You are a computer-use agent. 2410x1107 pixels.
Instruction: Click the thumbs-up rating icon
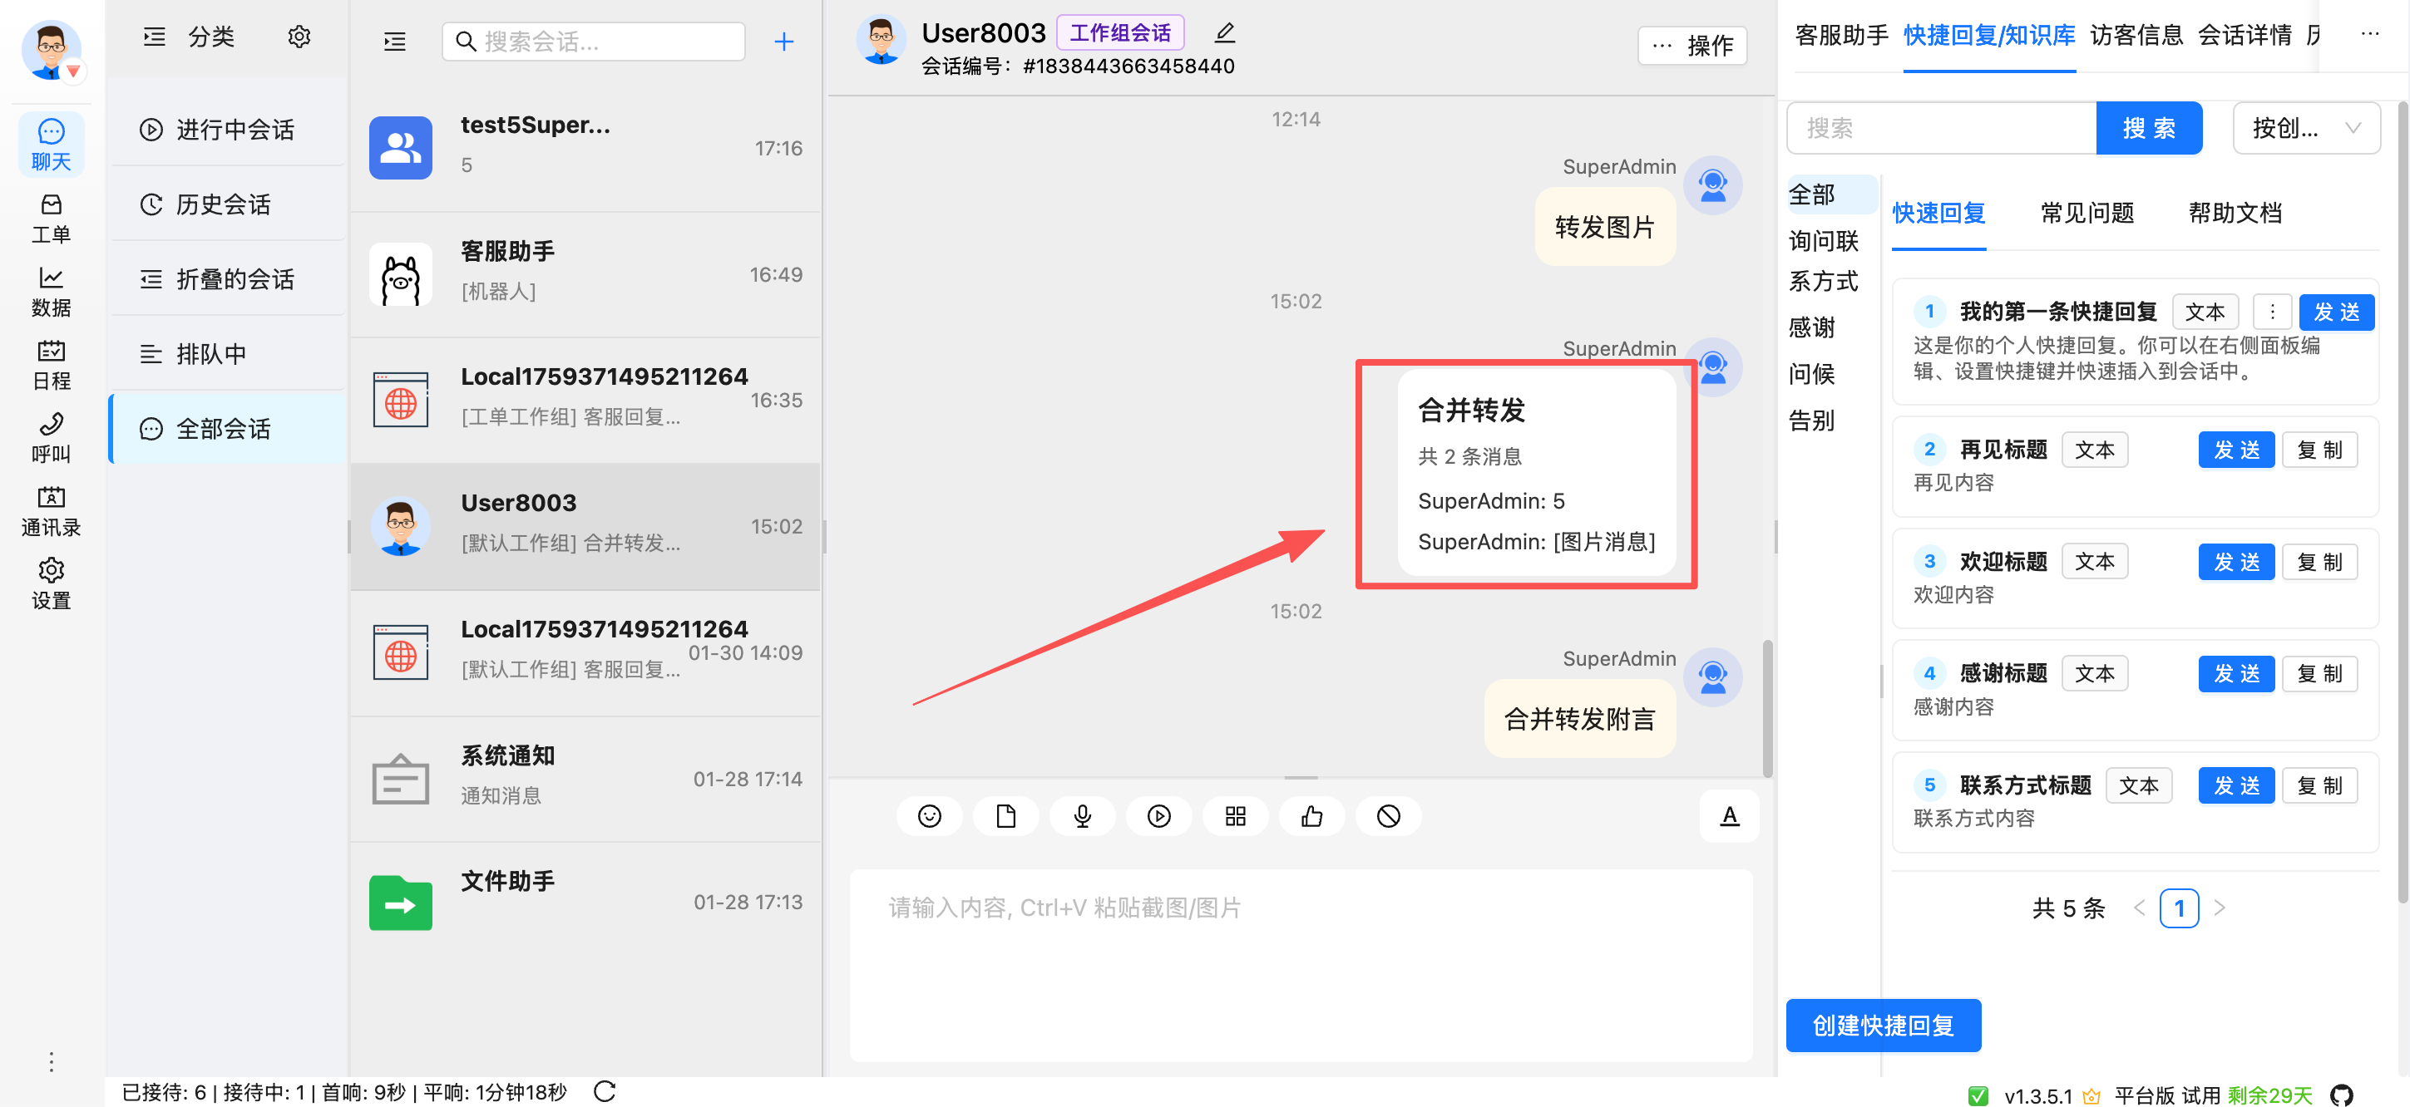[1311, 816]
